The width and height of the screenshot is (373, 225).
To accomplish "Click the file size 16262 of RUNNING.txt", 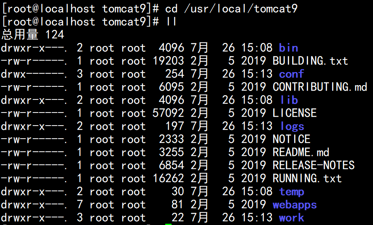I will (x=168, y=178).
